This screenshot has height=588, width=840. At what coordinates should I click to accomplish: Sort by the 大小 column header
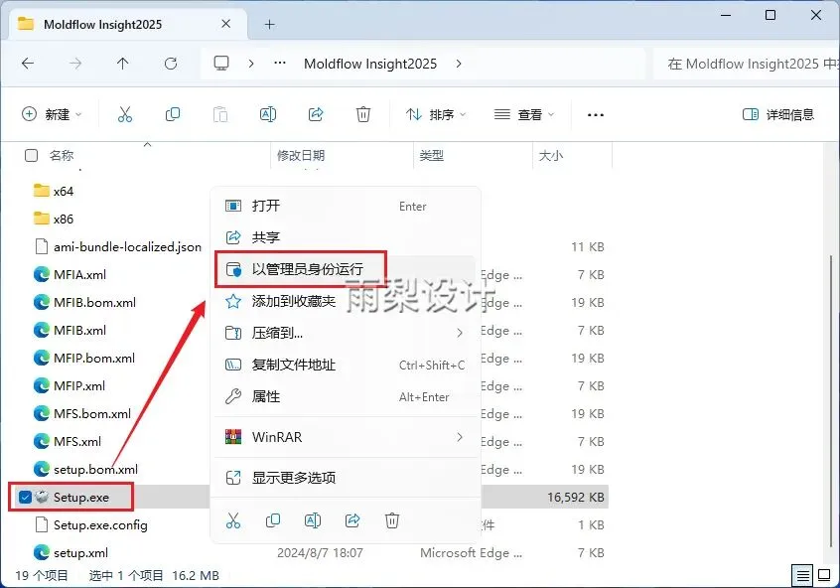(550, 155)
